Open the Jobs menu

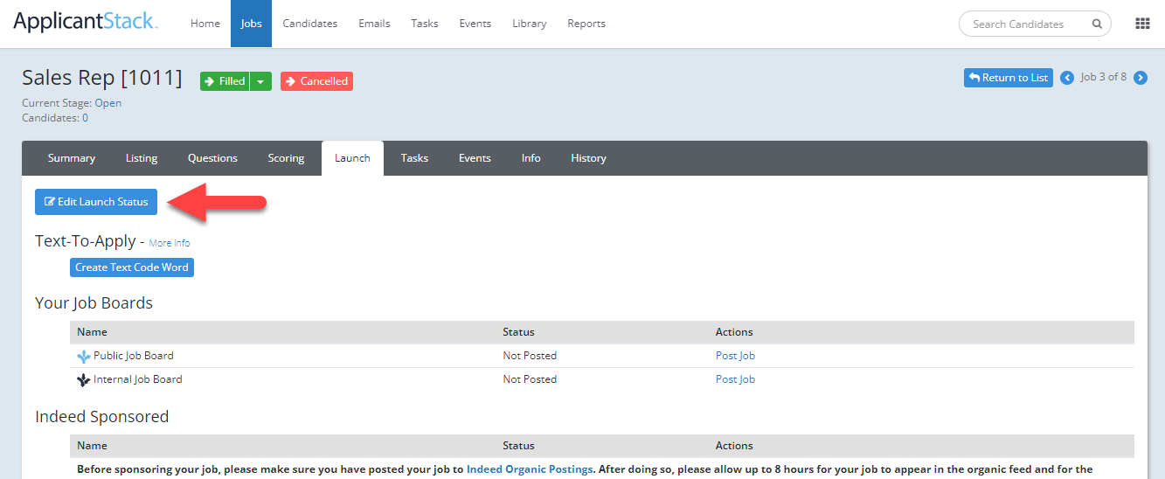(252, 24)
